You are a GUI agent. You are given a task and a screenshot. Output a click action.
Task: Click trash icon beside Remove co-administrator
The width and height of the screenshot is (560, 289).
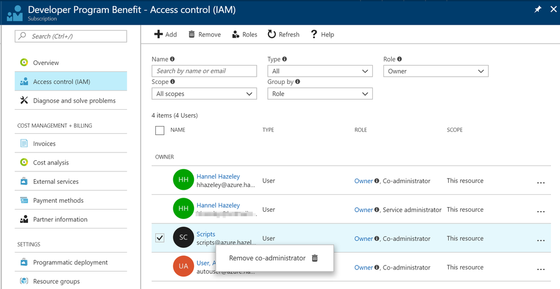(x=314, y=258)
